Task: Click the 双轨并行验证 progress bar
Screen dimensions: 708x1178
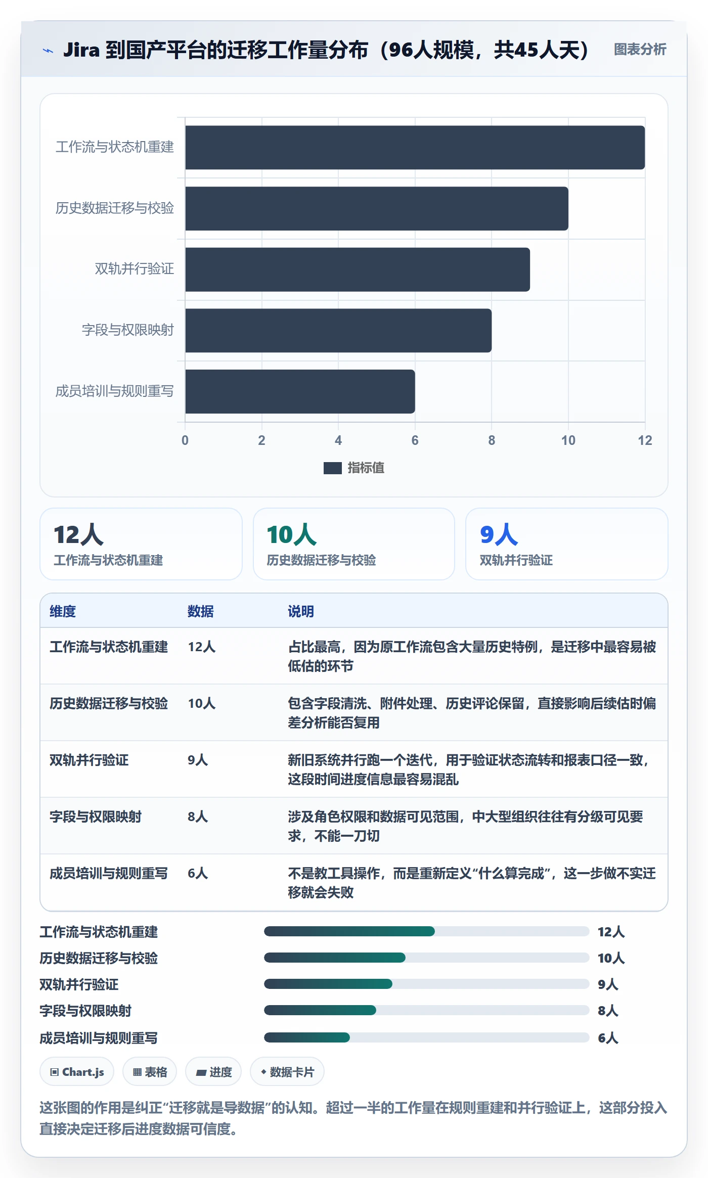Action: [427, 984]
